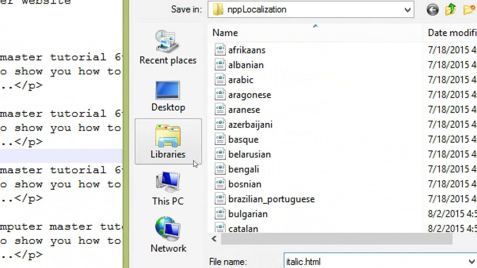Click the date cell of afrikaans row
Viewport: 477px width, 268px height.
pyautogui.click(x=452, y=50)
